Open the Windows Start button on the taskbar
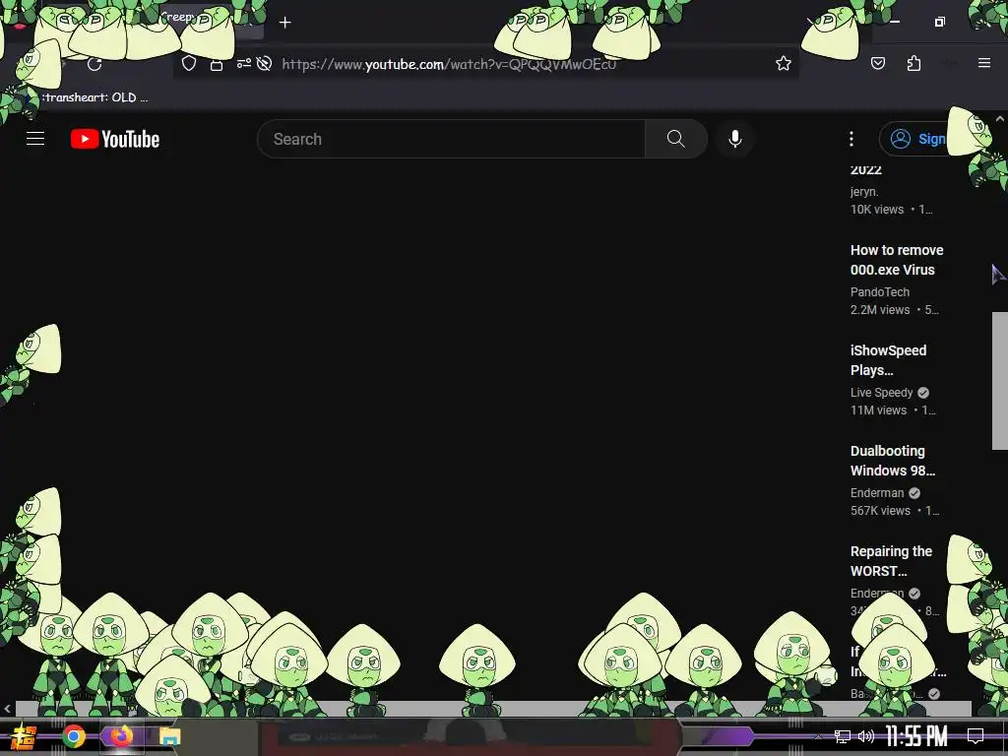 click(24, 736)
